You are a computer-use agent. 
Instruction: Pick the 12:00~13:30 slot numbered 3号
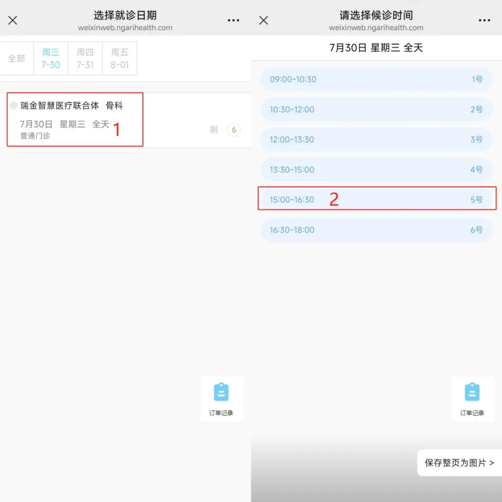pyautogui.click(x=376, y=139)
